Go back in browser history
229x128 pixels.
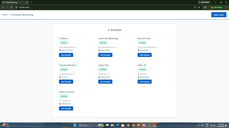(3, 7)
